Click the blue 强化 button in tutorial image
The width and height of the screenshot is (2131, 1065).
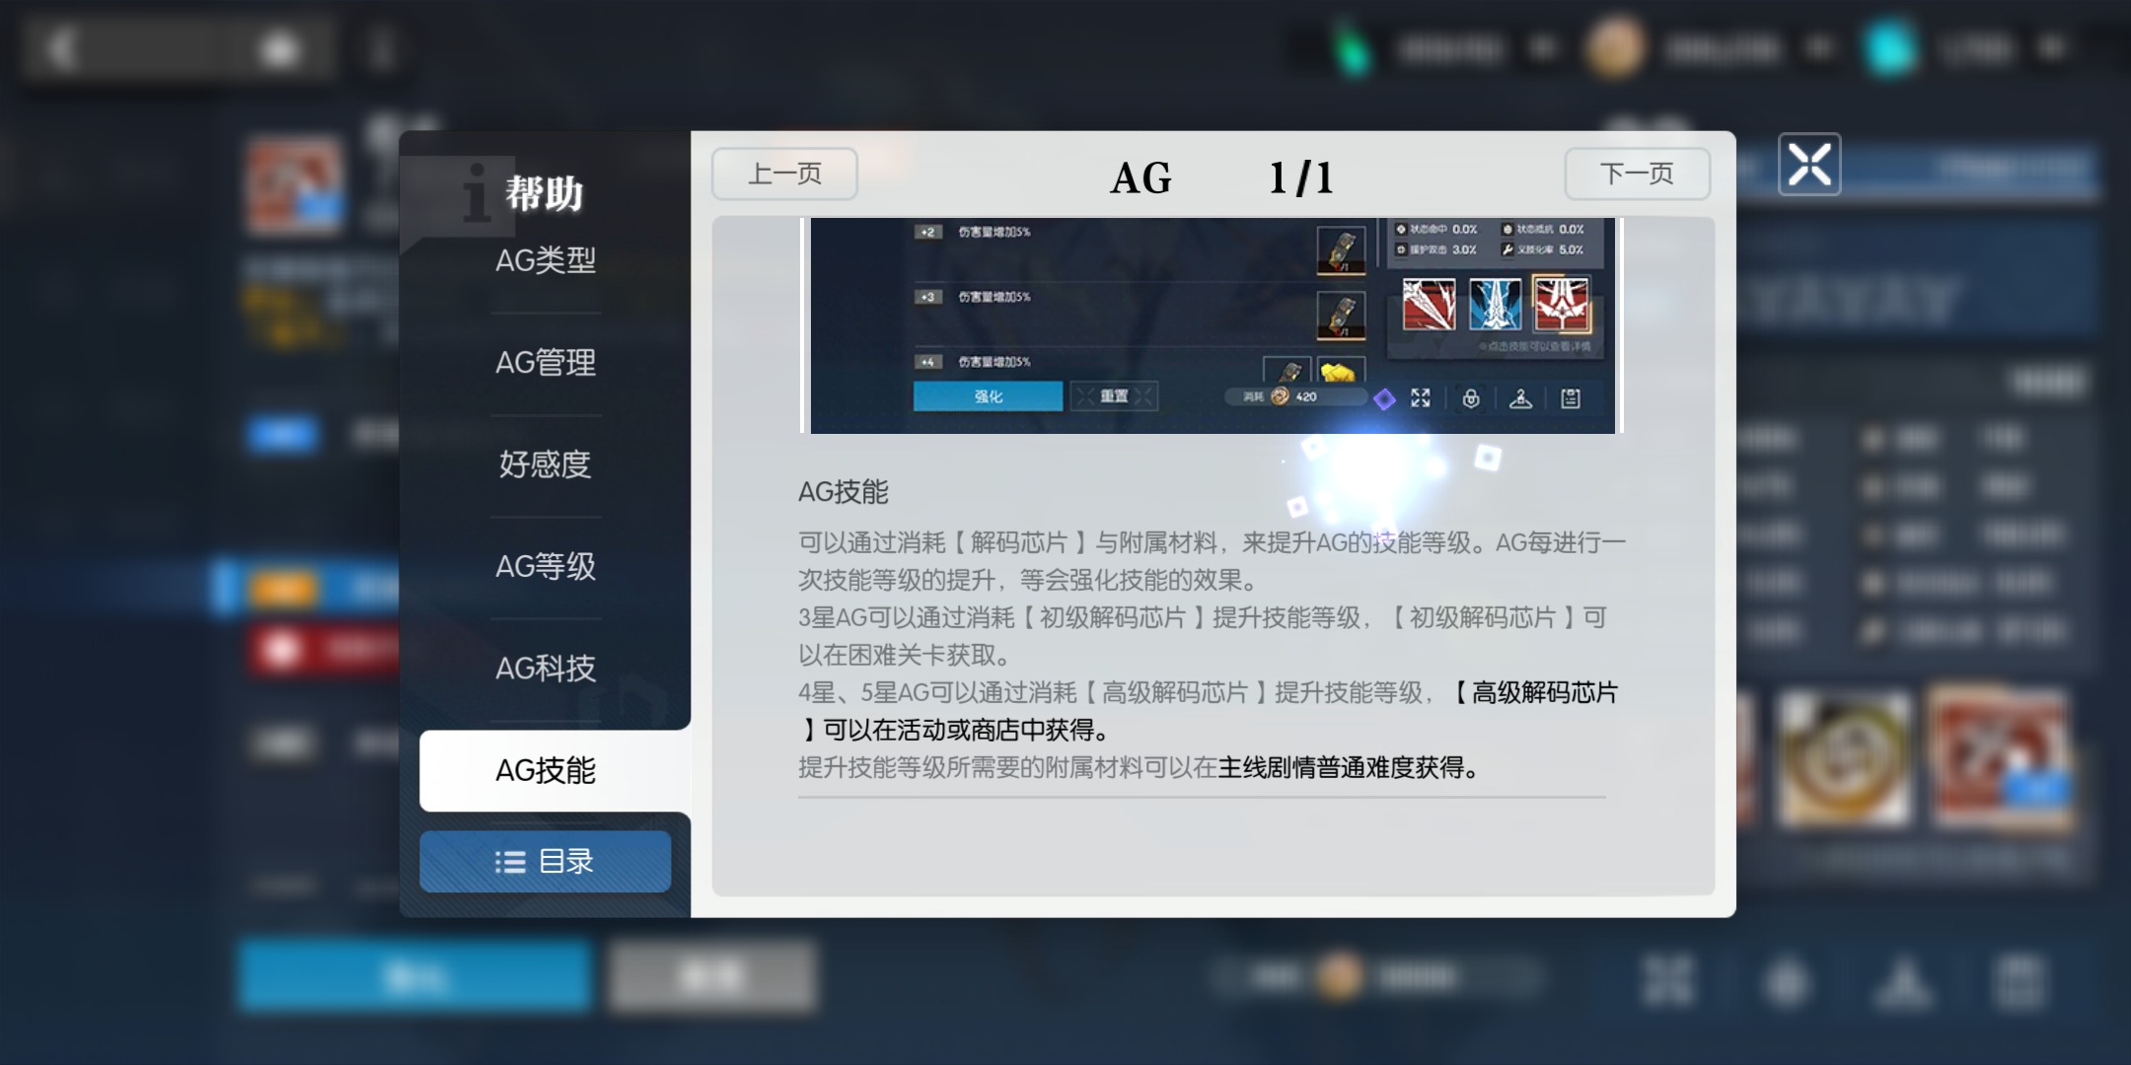tap(988, 395)
